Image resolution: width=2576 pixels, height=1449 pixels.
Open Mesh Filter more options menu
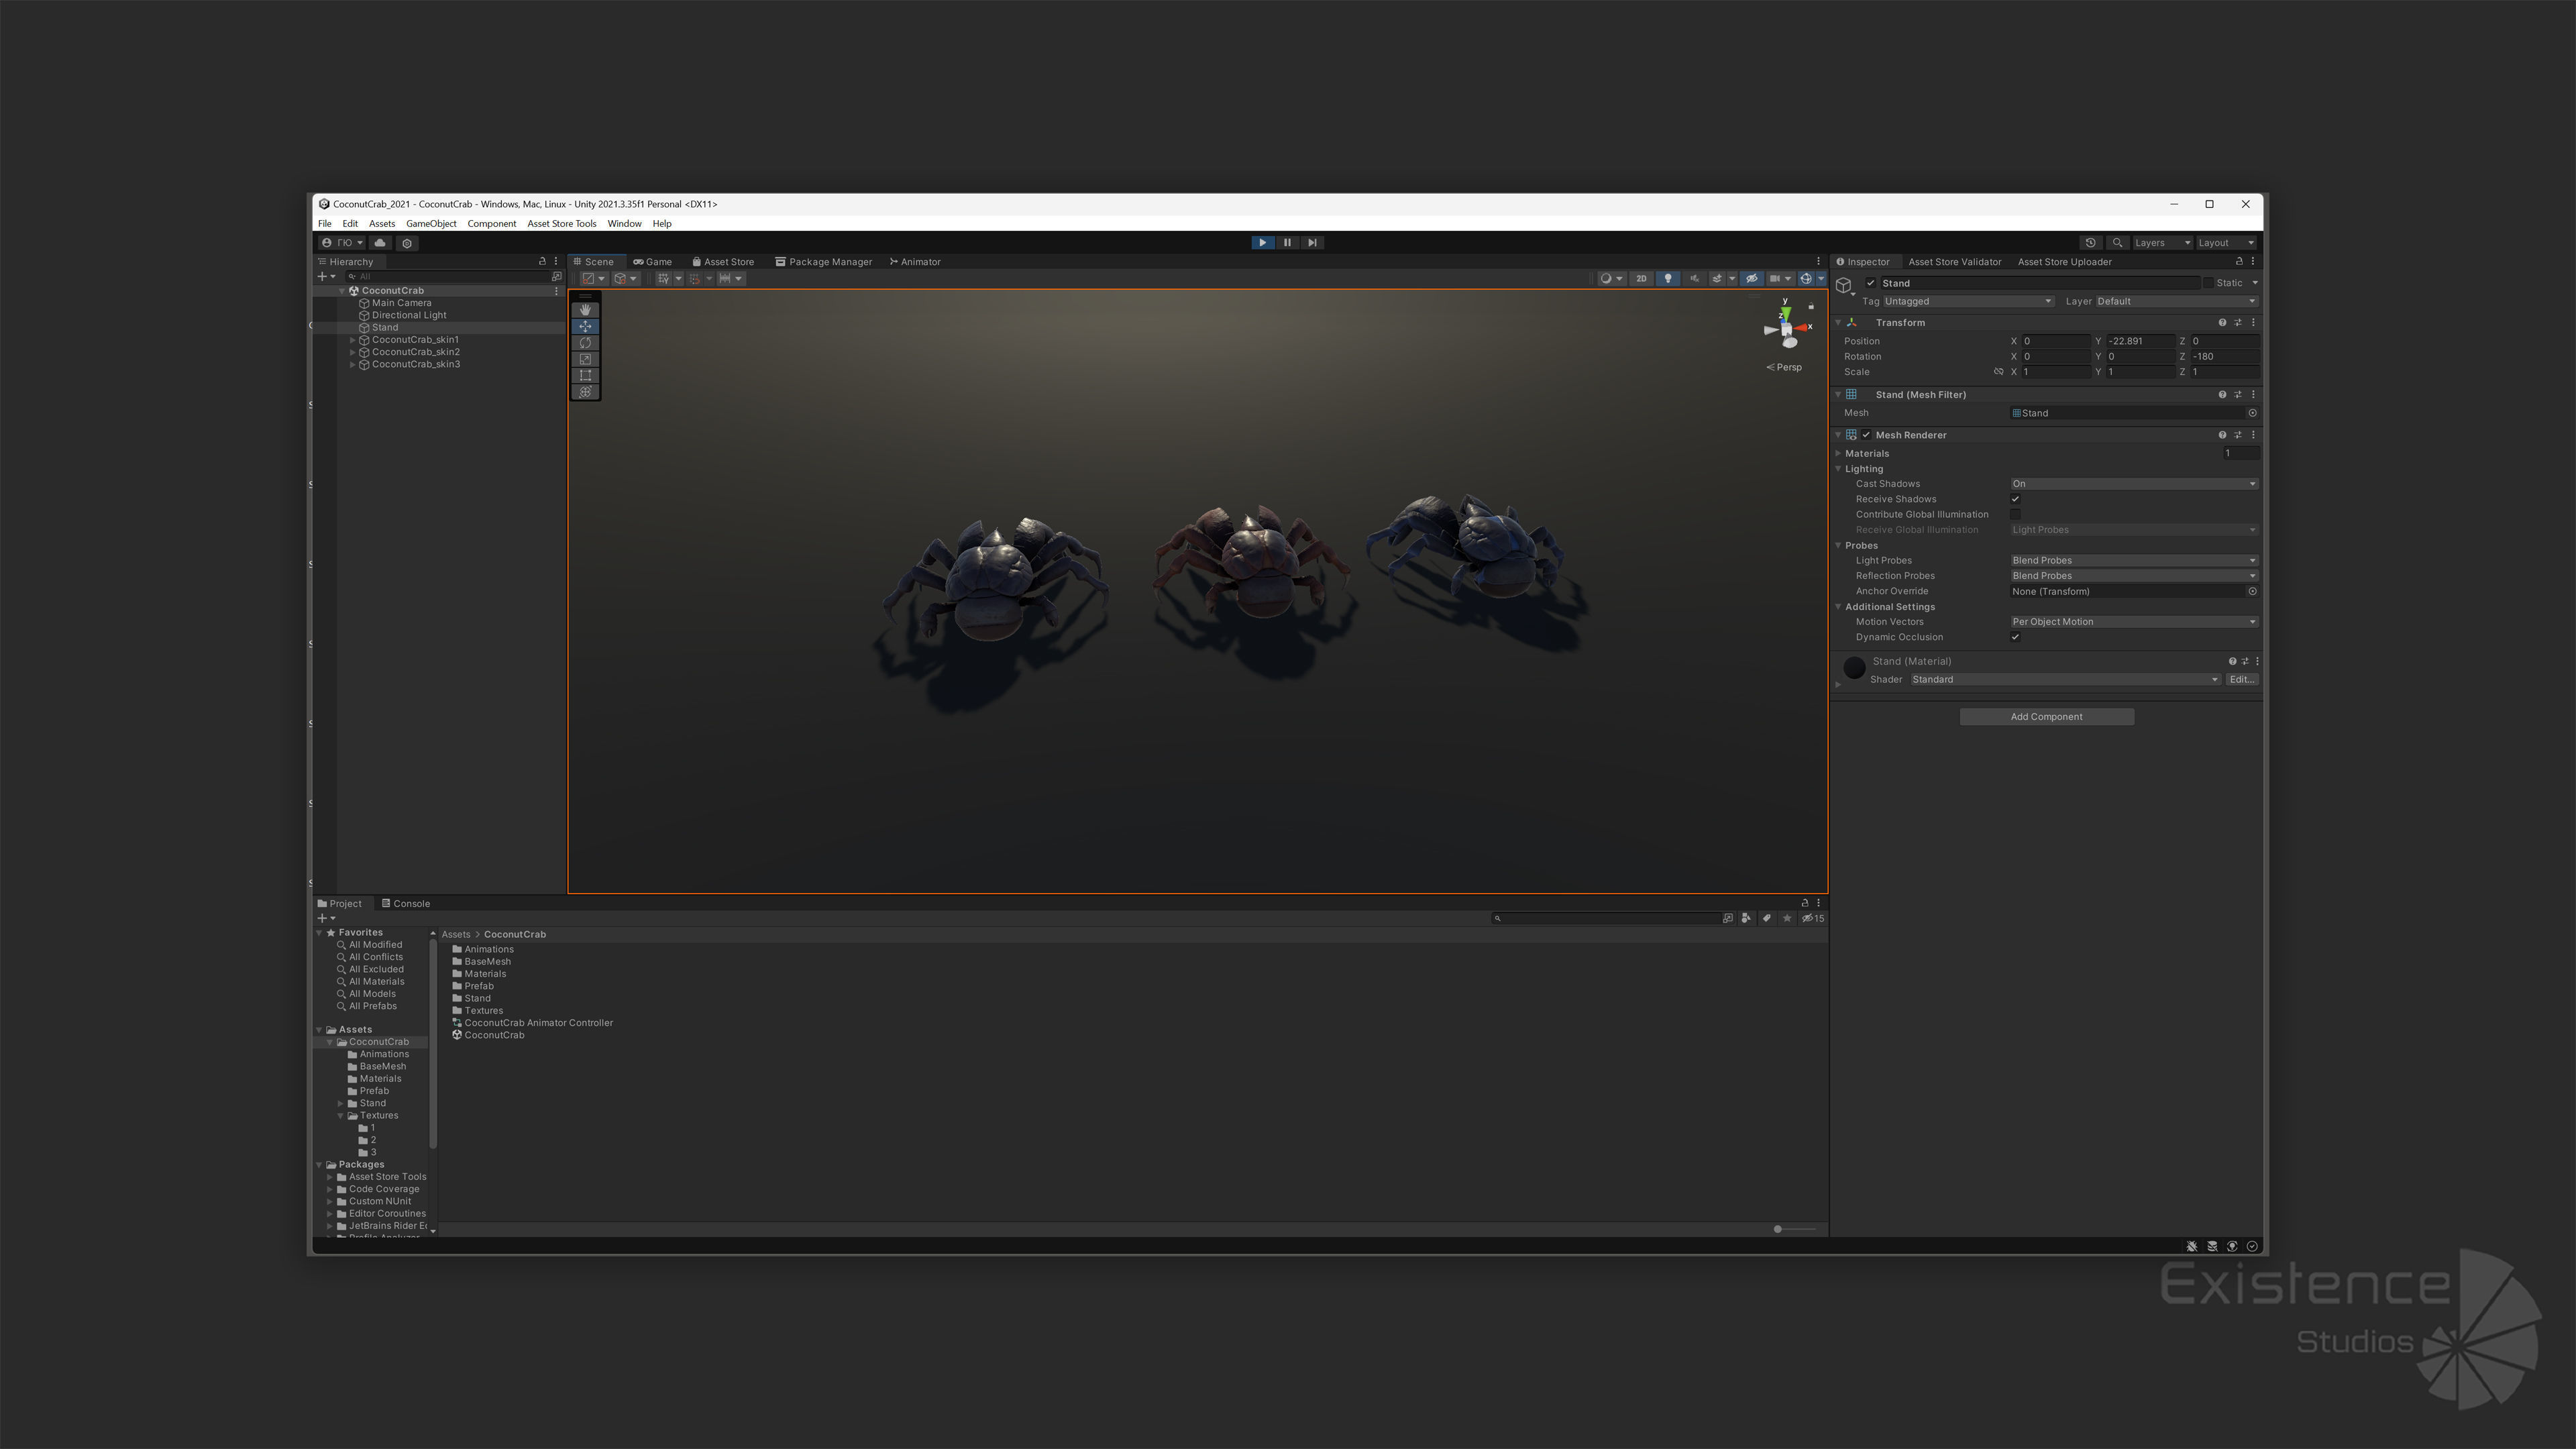point(2253,395)
